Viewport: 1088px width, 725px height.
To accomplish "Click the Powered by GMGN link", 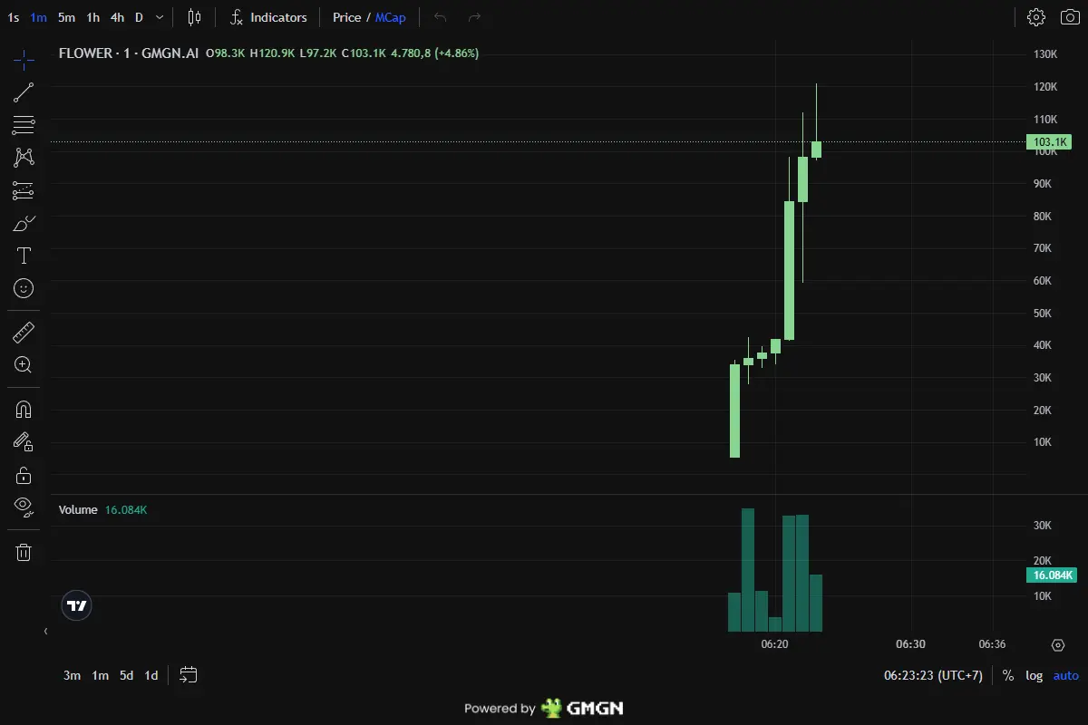I will [544, 709].
